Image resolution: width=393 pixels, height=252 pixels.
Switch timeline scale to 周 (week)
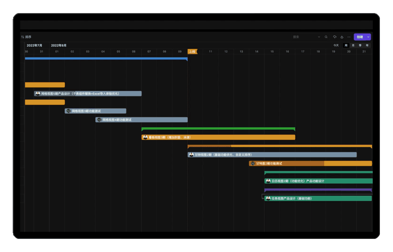pyautogui.click(x=346, y=45)
